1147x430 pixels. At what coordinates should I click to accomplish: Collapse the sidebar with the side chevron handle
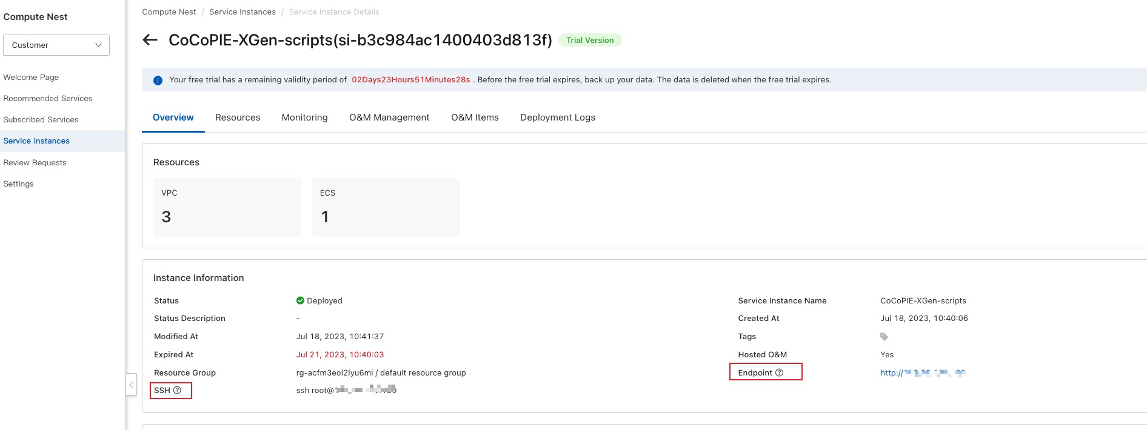pos(131,385)
